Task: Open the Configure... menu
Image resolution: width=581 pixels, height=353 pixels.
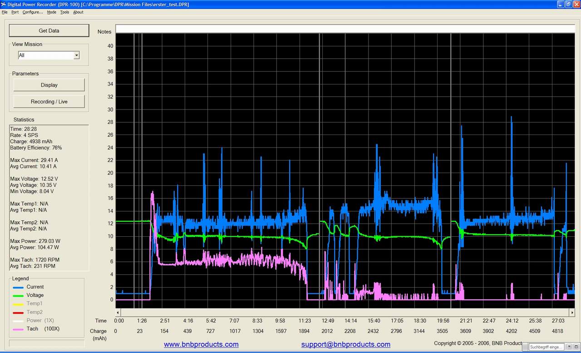Action: 33,12
